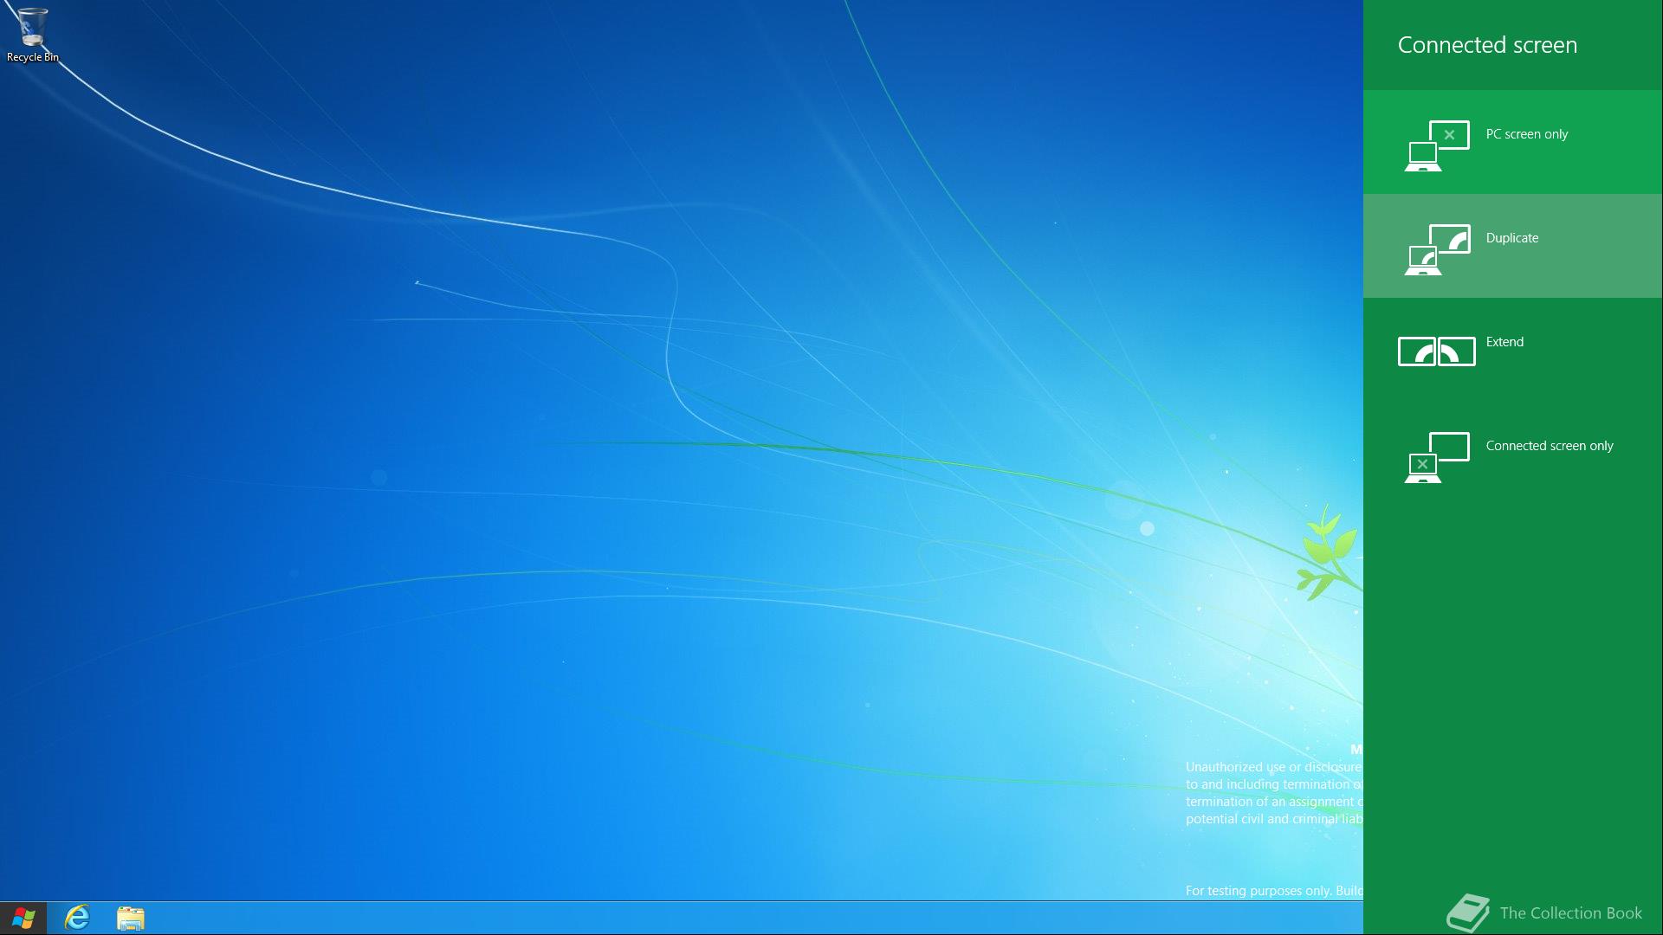Open File Explorer from the taskbar
The image size is (1663, 935).
tap(130, 918)
